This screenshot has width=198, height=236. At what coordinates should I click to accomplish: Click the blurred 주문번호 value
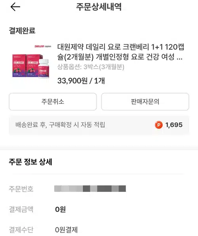90,189
